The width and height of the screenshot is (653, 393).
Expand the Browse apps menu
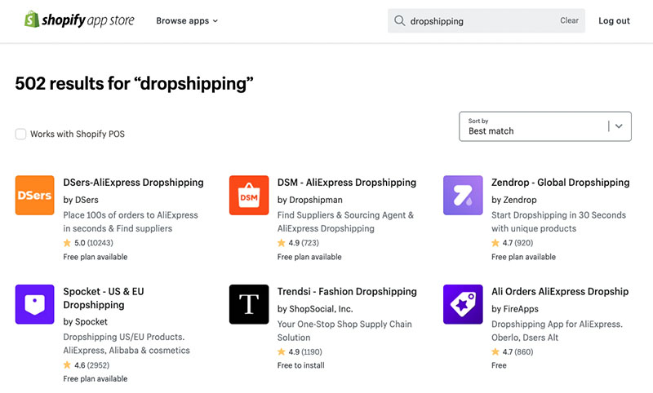pos(187,21)
